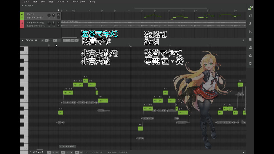Mute the カラオケ歌っちゃ王 track
This screenshot has height=154, width=274.
59,23
